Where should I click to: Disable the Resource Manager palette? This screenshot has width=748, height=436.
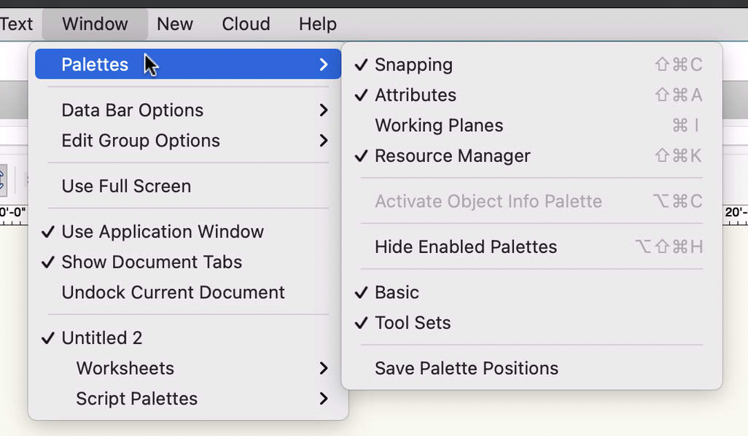452,156
